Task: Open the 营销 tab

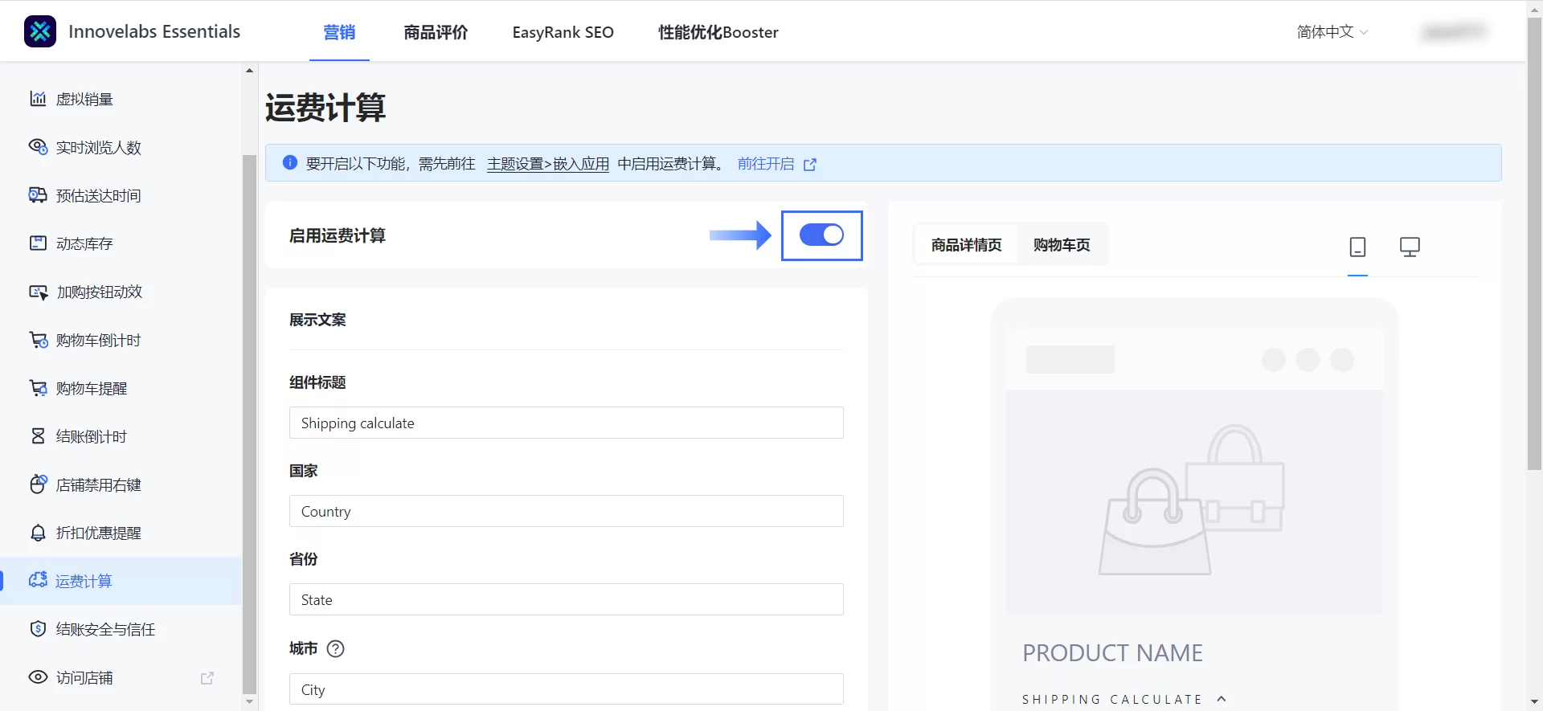Action: (339, 32)
